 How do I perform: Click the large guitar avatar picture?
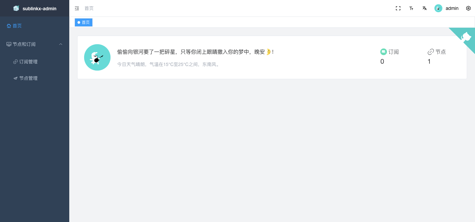click(x=97, y=57)
